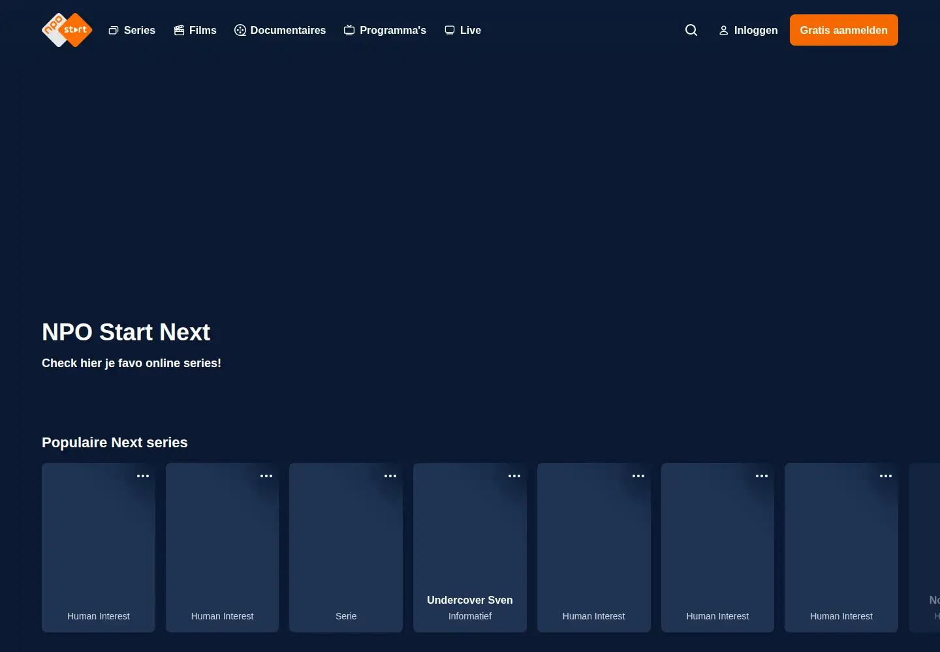Viewport: 940px width, 652px height.
Task: Open three-dot menu on the Serie card
Action: [x=390, y=476]
